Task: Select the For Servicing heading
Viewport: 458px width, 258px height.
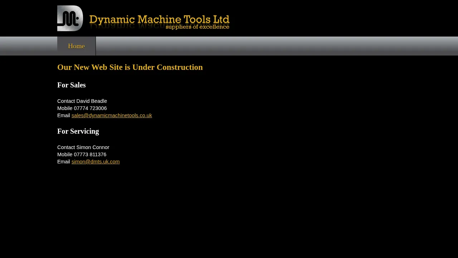Action: click(78, 132)
